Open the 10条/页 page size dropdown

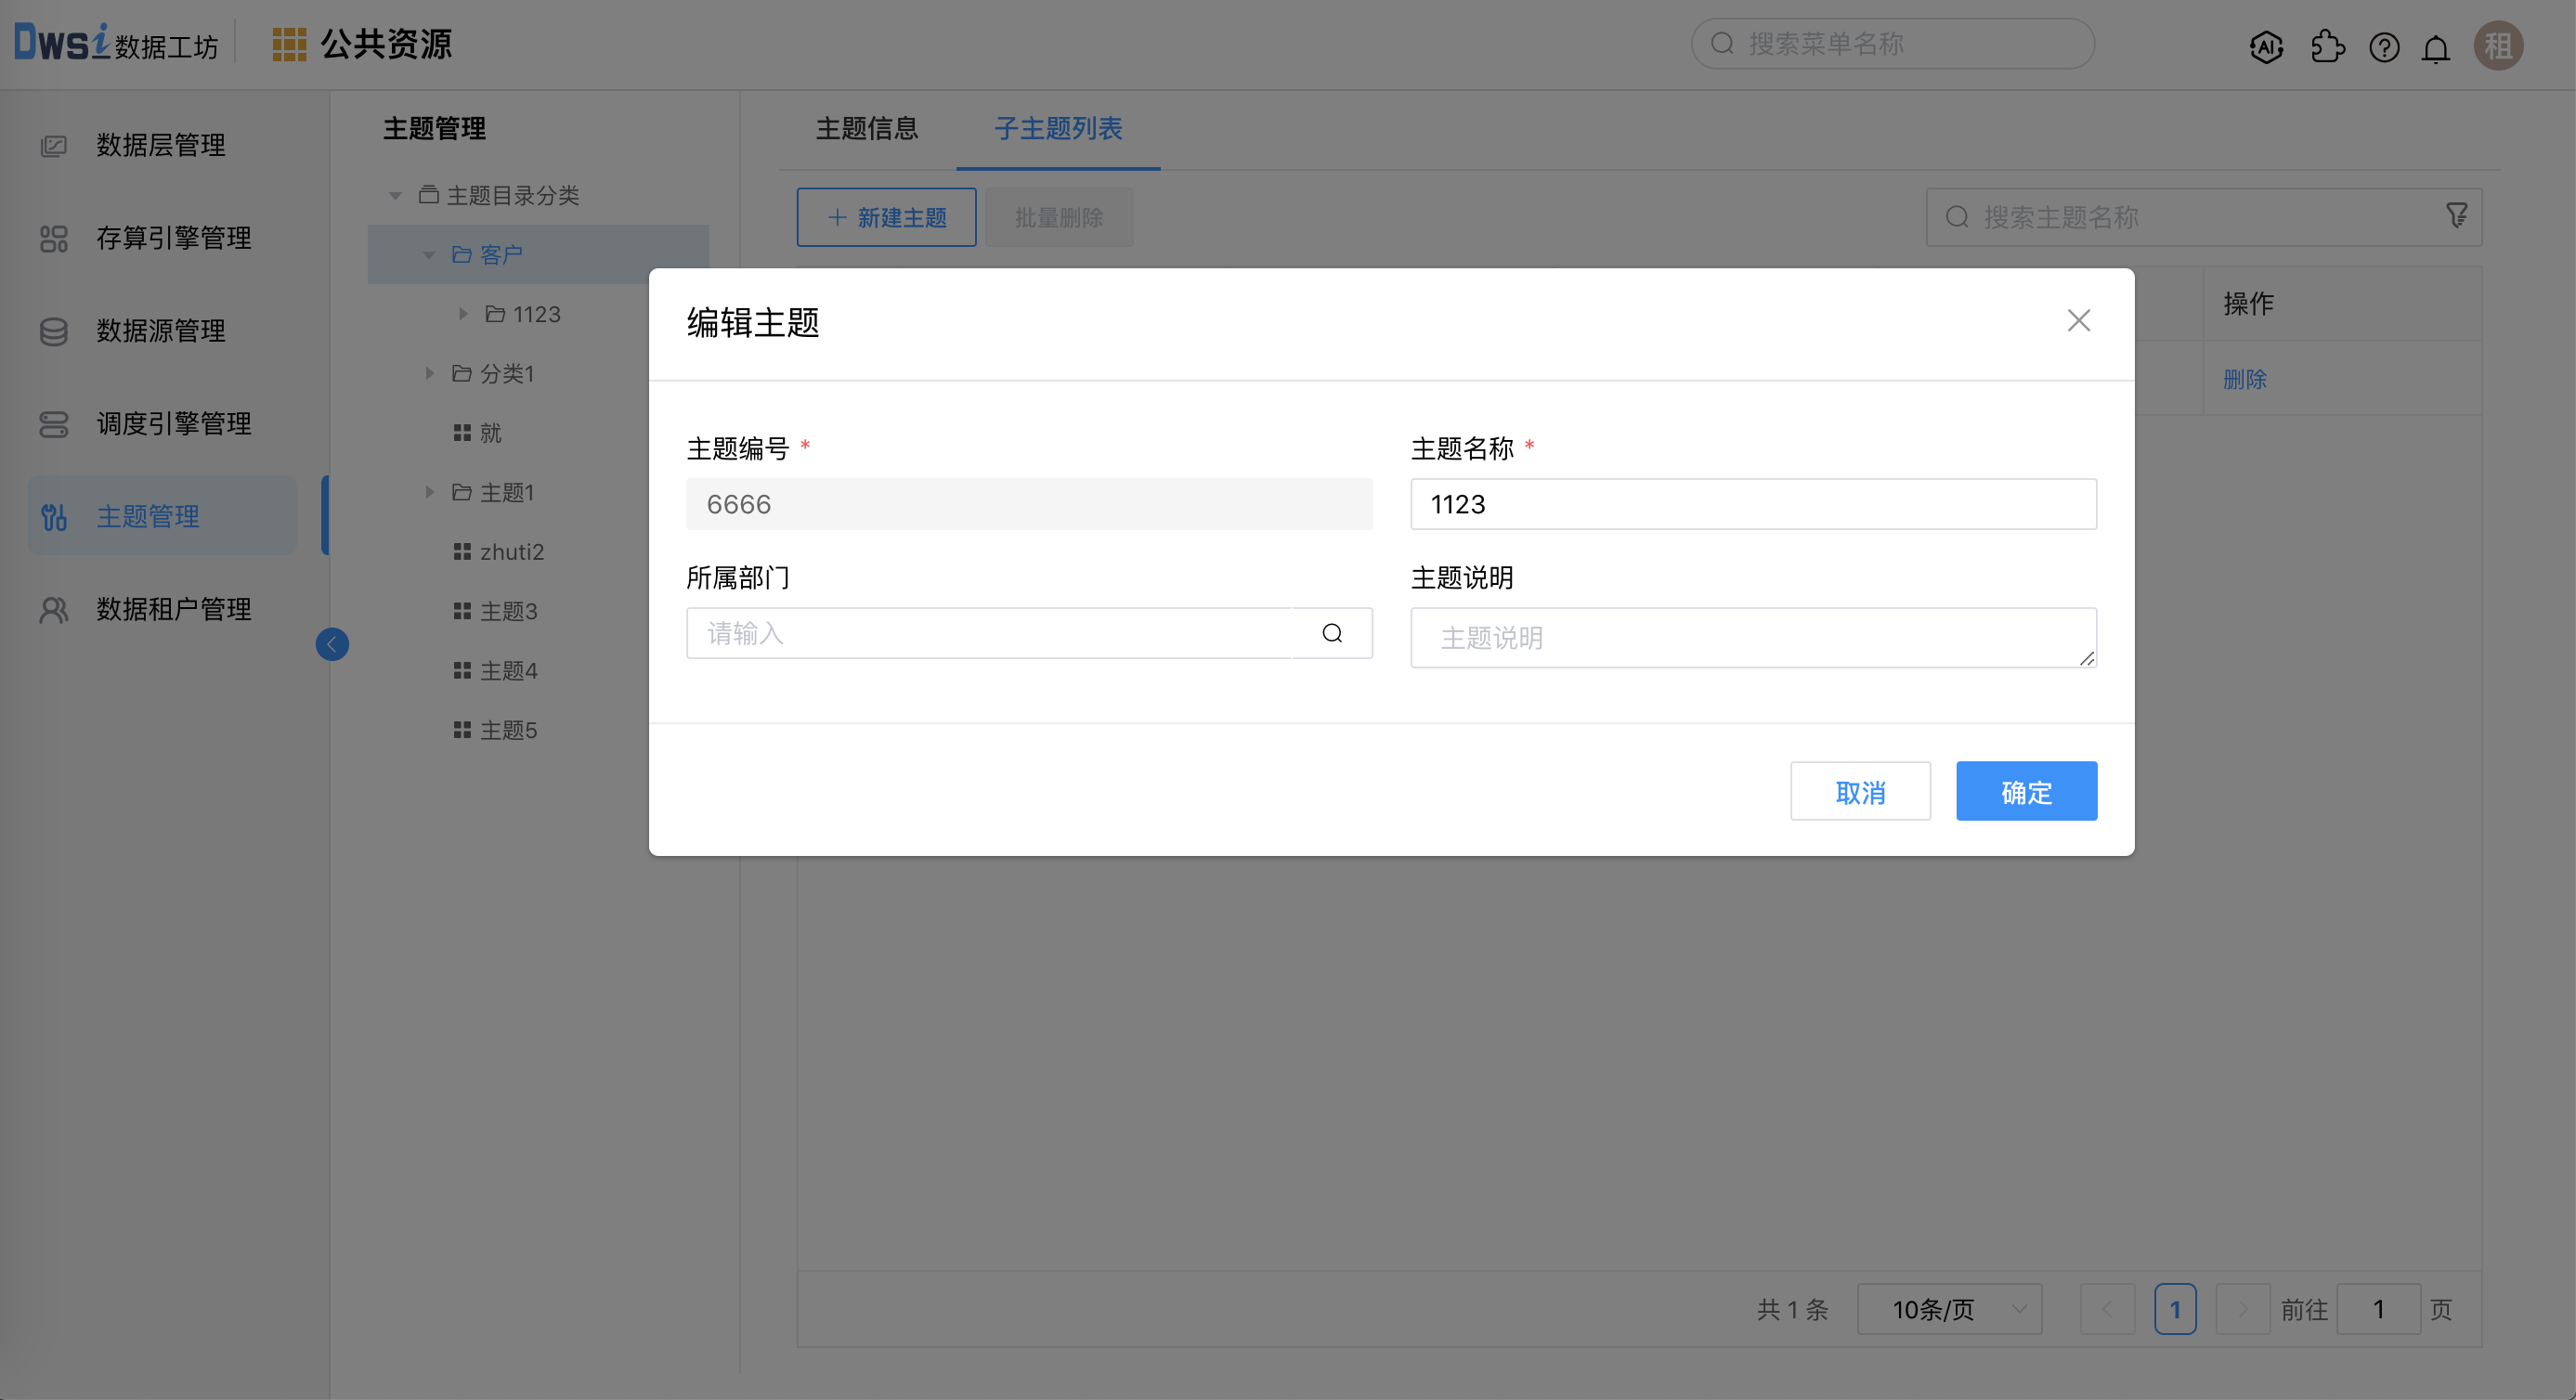(x=1948, y=1308)
